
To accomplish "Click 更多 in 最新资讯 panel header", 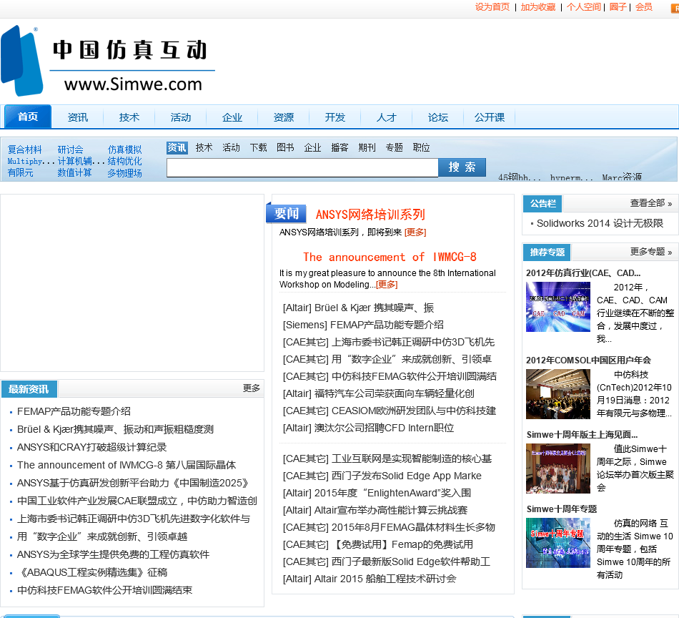I will [x=251, y=388].
